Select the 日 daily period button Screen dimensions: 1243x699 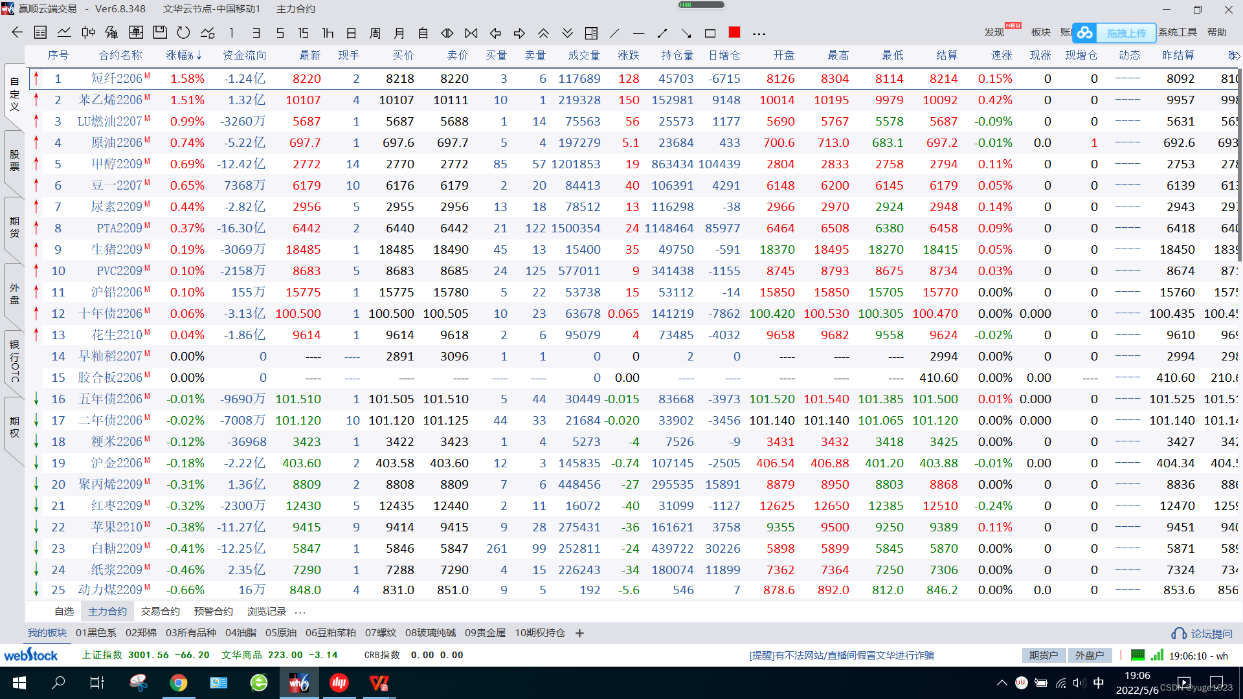click(x=352, y=32)
